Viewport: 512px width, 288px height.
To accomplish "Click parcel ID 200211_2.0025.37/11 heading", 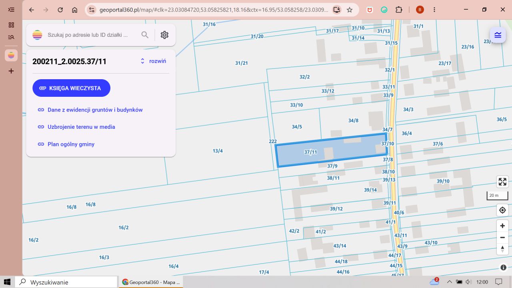I will [x=70, y=61].
